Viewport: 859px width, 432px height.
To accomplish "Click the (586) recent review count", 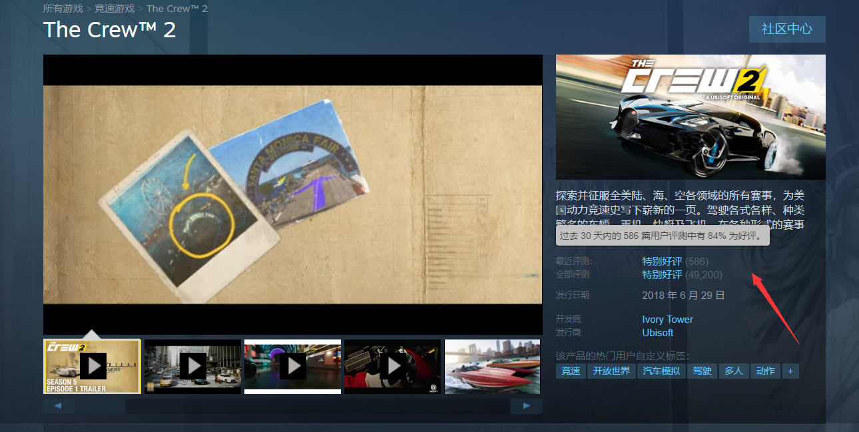I will [x=697, y=262].
